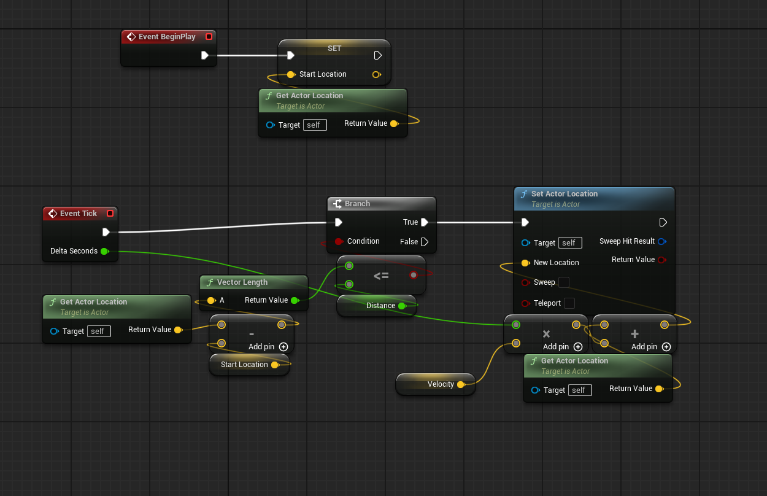Click the add node bottom input pin
The image size is (767, 496).
604,343
